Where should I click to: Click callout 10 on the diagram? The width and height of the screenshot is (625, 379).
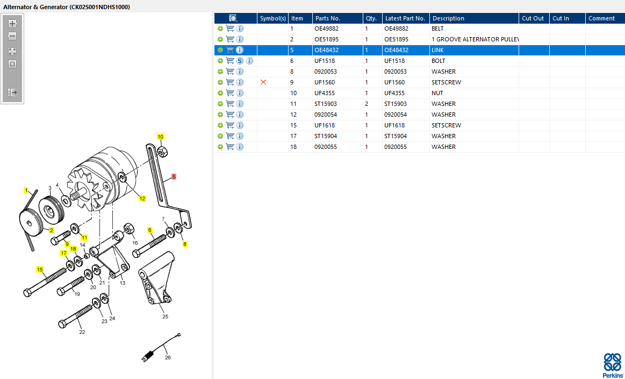point(160,137)
